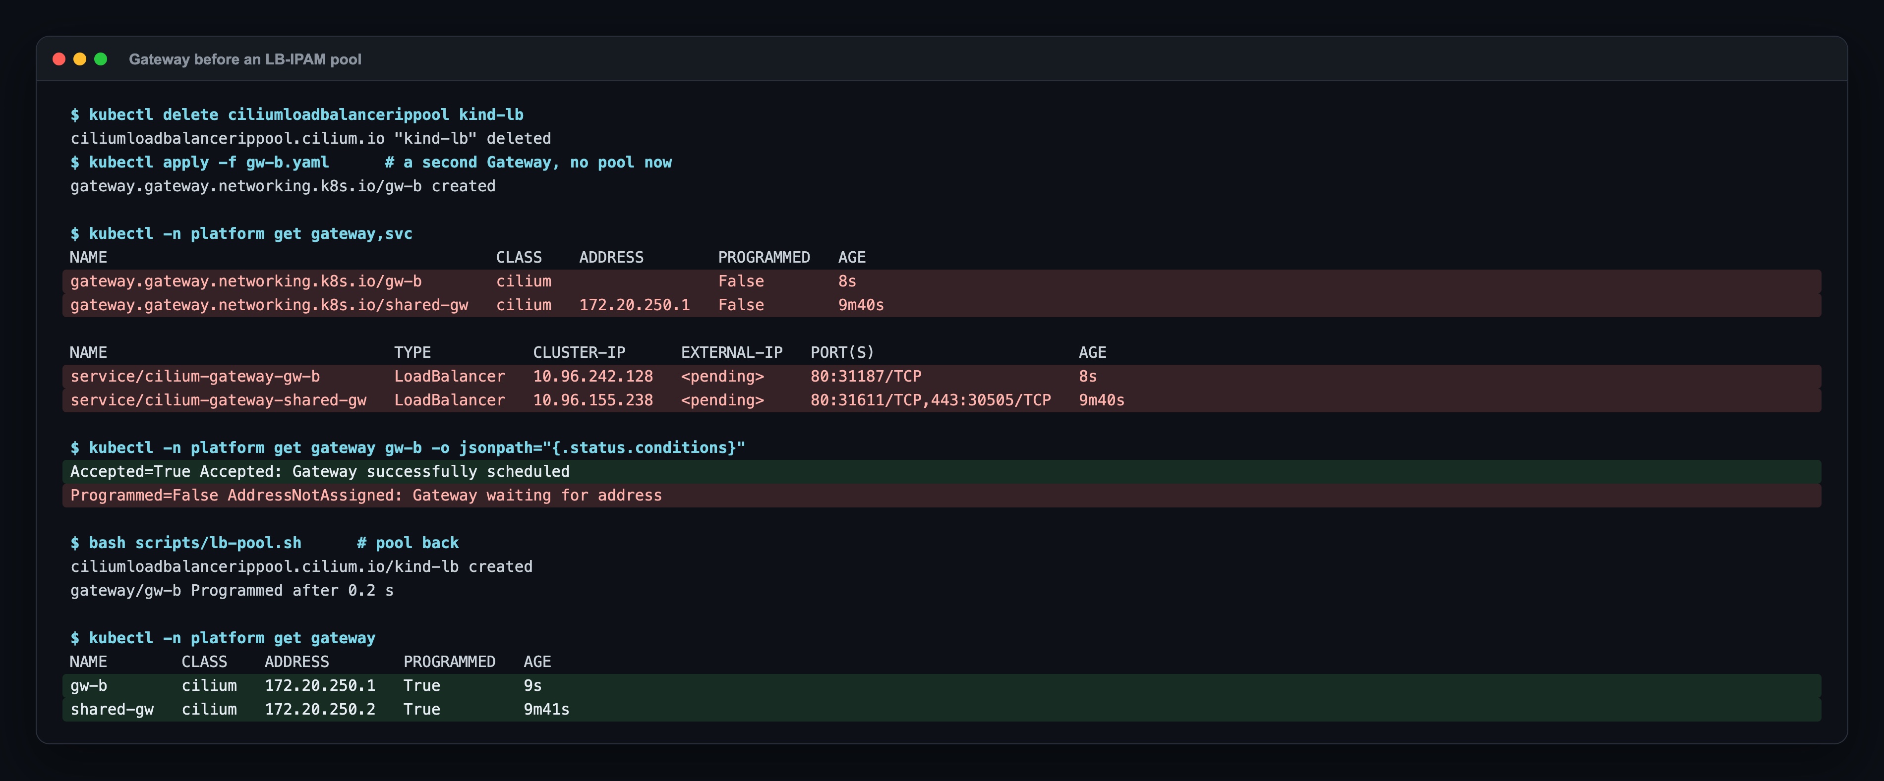Click the window title 'Gateway before an LB-IPAM pool'
This screenshot has height=781, width=1884.
coord(245,59)
